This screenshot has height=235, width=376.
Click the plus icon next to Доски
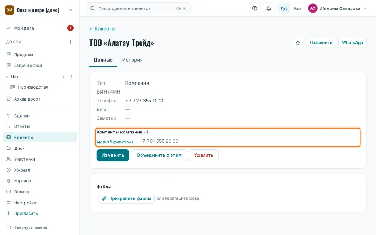tap(71, 42)
